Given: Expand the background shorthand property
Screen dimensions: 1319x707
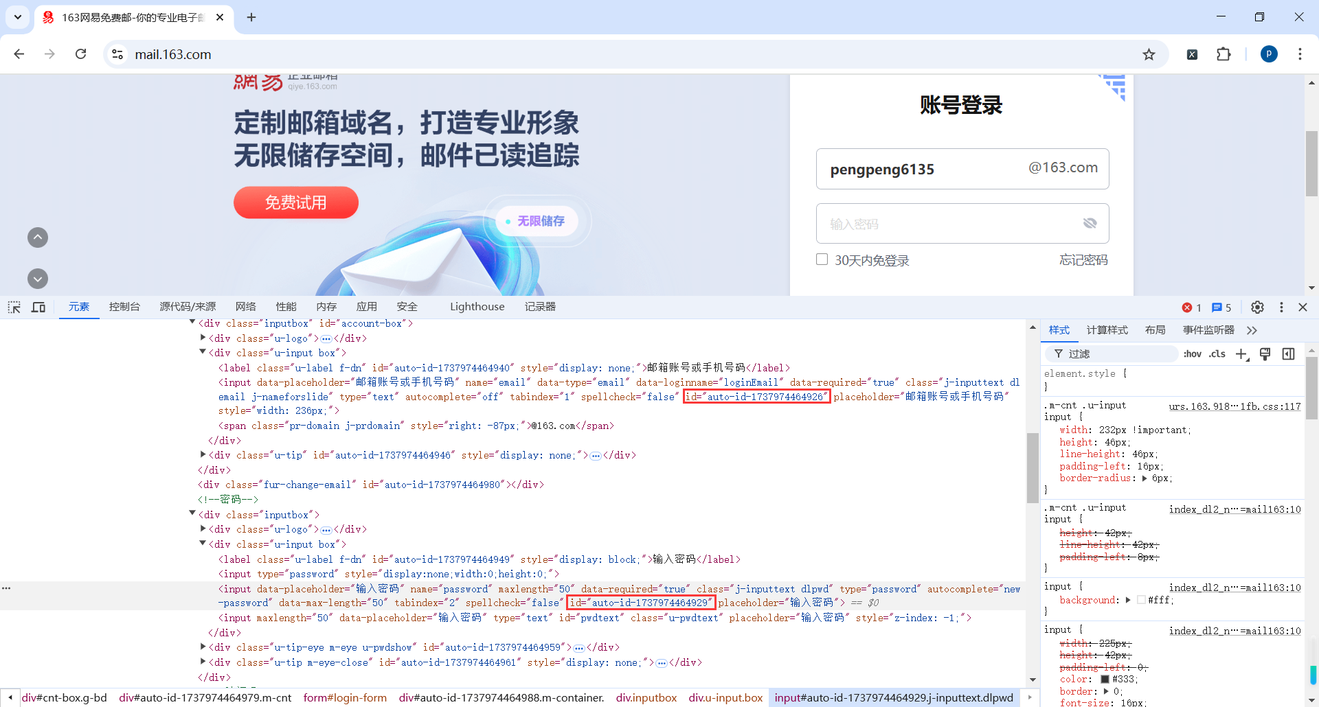Looking at the screenshot, I should pos(1128,600).
